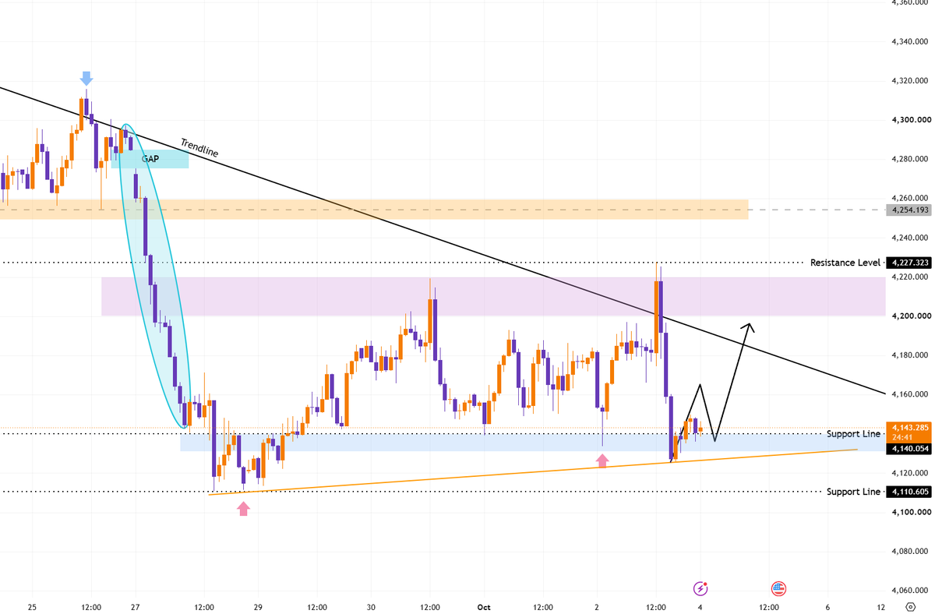The width and height of the screenshot is (935, 614).
Task: Click the 4,140.054 price tag
Action: (908, 448)
